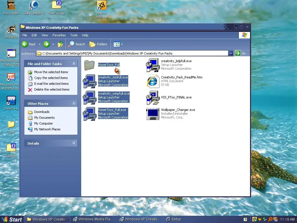Screen dimensions: 297x223
Task: Open Views dropdown arrow
Action: coord(122,44)
